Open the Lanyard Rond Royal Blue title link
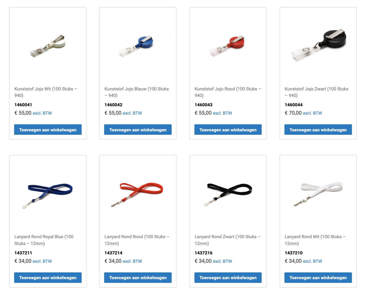 tap(44, 240)
